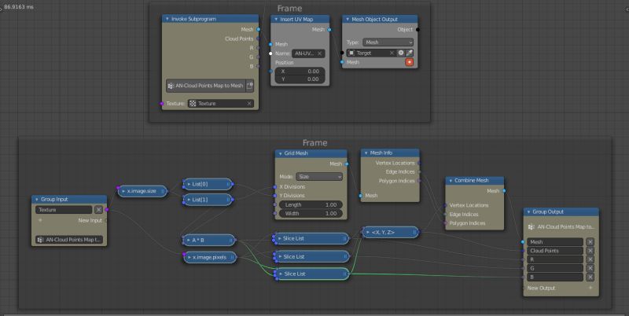
Task: Click plus icon beside New Output
Action: (590, 288)
